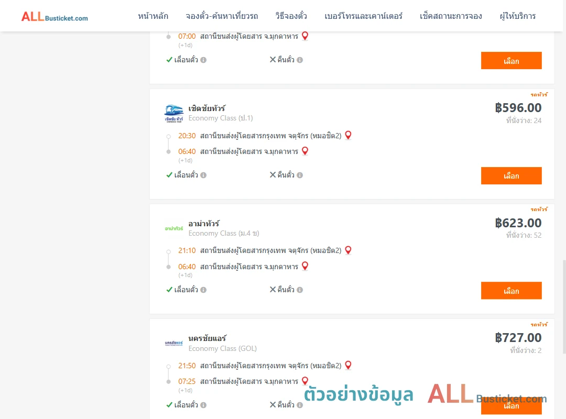Click the นครชัยแอร์ company logo
The width and height of the screenshot is (566, 419).
click(174, 343)
